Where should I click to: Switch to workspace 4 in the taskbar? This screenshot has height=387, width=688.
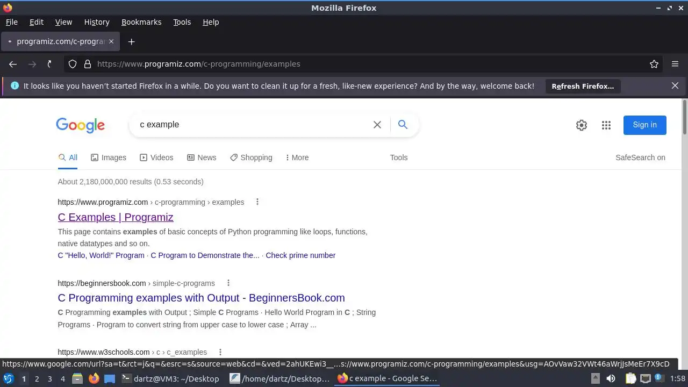click(62, 379)
